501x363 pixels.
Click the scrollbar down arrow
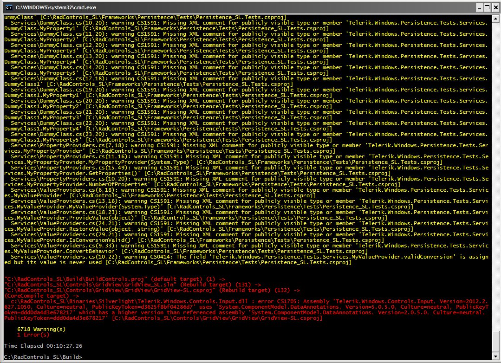495,356
